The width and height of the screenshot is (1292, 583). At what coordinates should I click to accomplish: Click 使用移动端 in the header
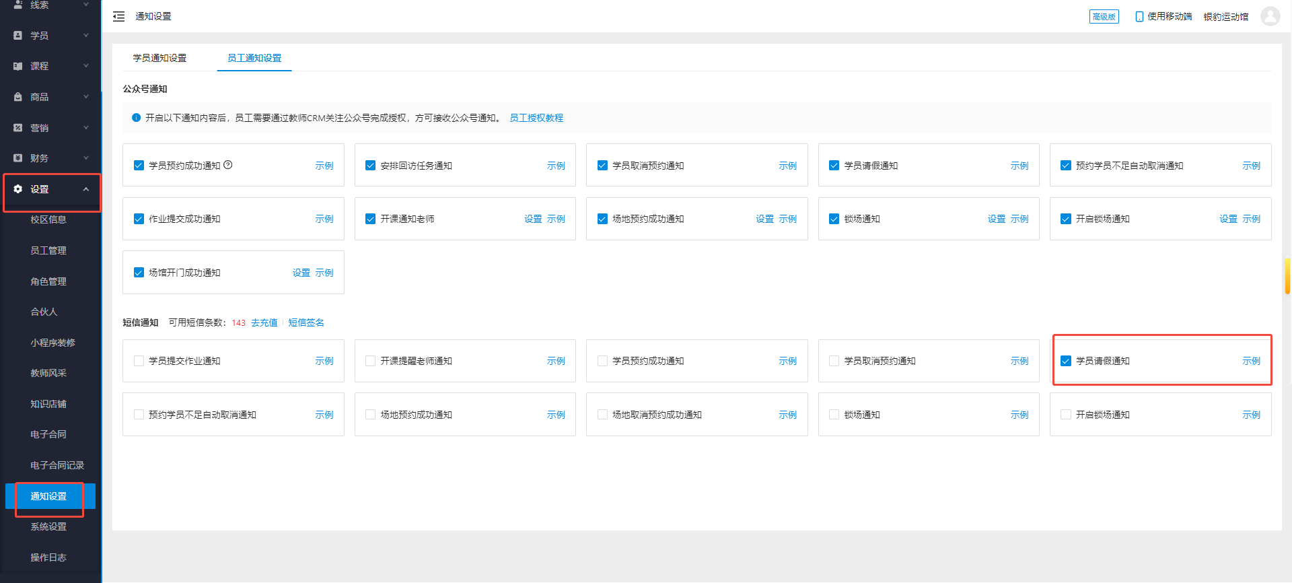click(1170, 16)
